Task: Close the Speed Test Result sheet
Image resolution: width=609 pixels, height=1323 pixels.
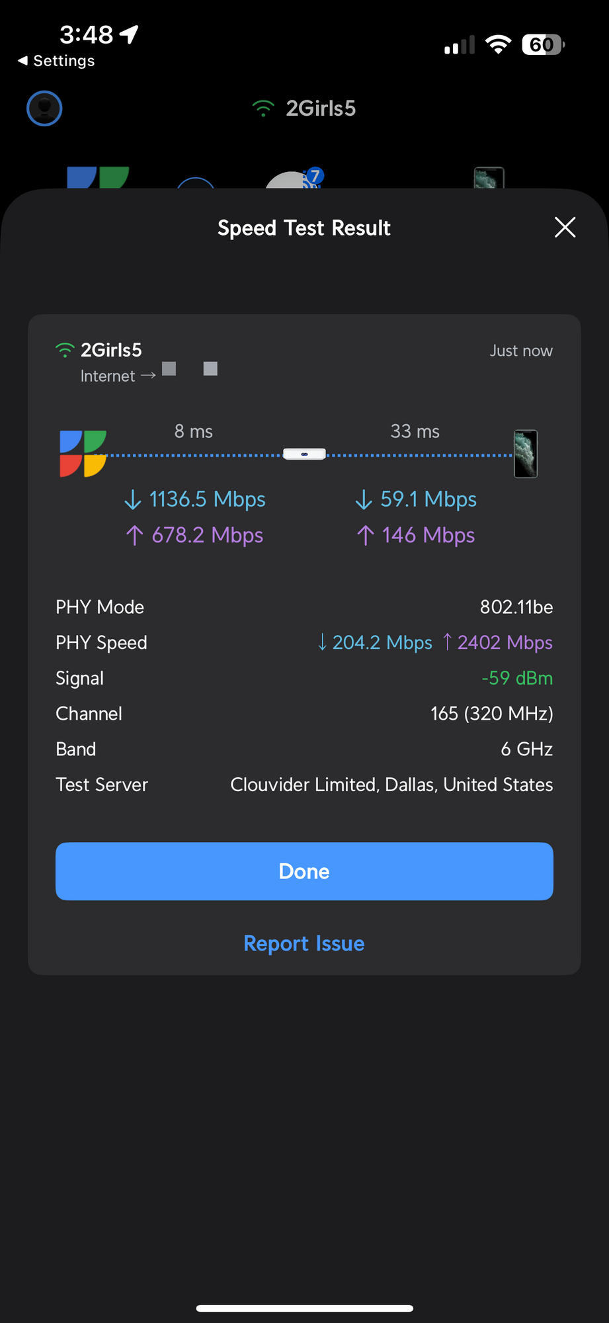Action: [565, 228]
